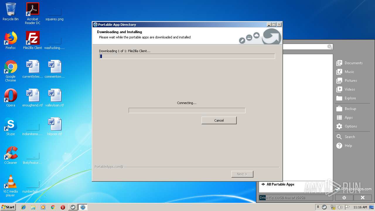Select valleyloan.rtf desktop file
Viewport: 375px width, 211px height.
[54, 98]
